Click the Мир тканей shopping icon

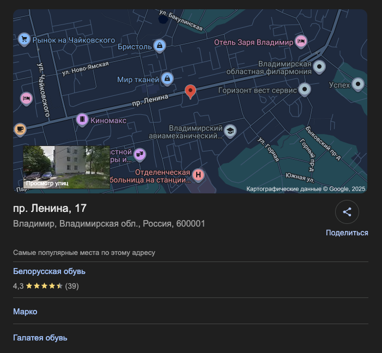point(167,80)
